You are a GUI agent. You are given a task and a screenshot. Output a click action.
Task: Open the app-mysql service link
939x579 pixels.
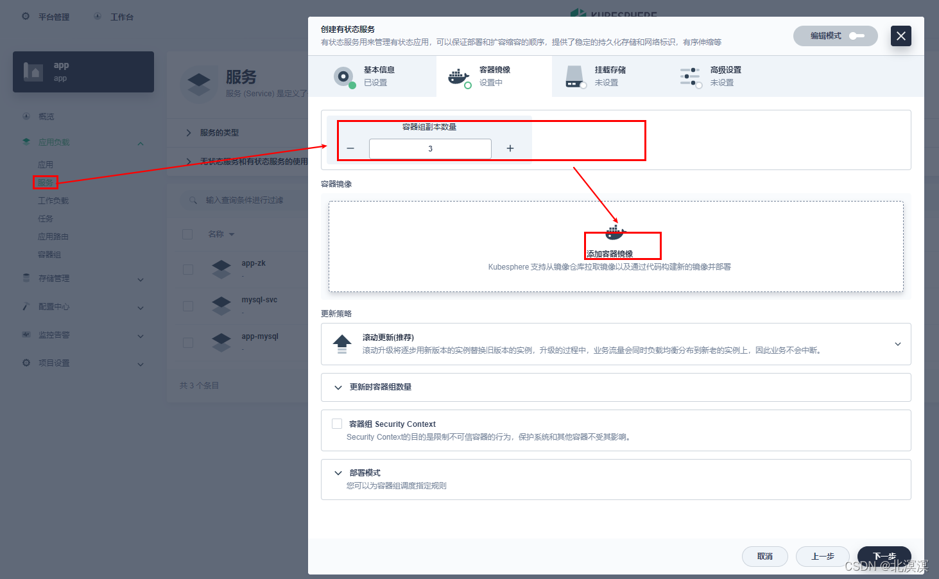tap(260, 336)
